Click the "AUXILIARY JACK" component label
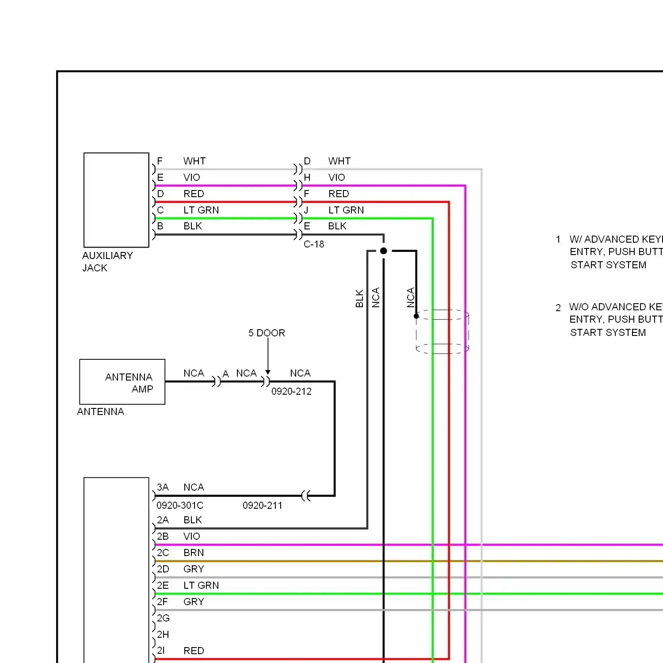Viewport: 663px width, 663px height. click(107, 262)
